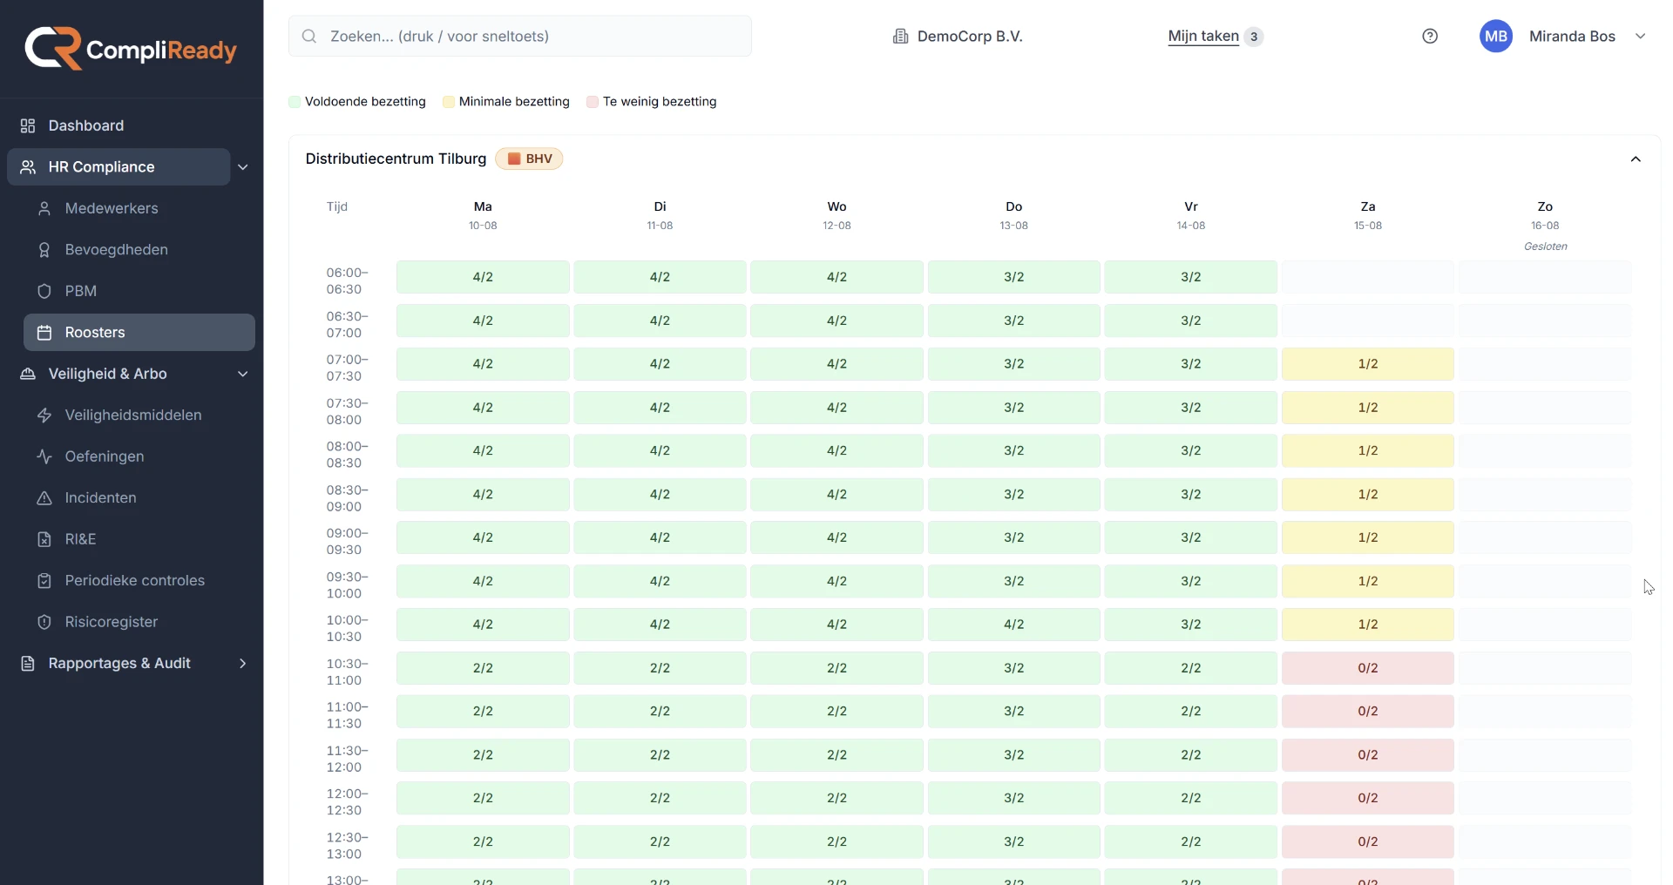
Task: Click the Oefeningen activity pulse icon
Action: pyautogui.click(x=44, y=456)
